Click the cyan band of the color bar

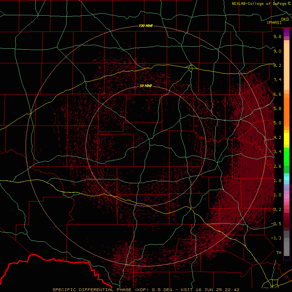[x=286, y=178]
